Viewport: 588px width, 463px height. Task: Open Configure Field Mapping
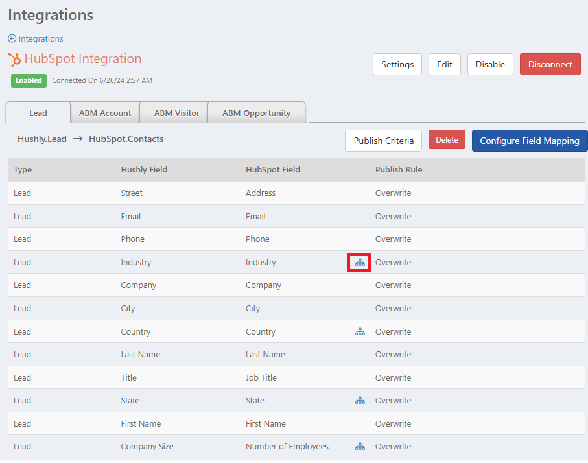coord(530,141)
